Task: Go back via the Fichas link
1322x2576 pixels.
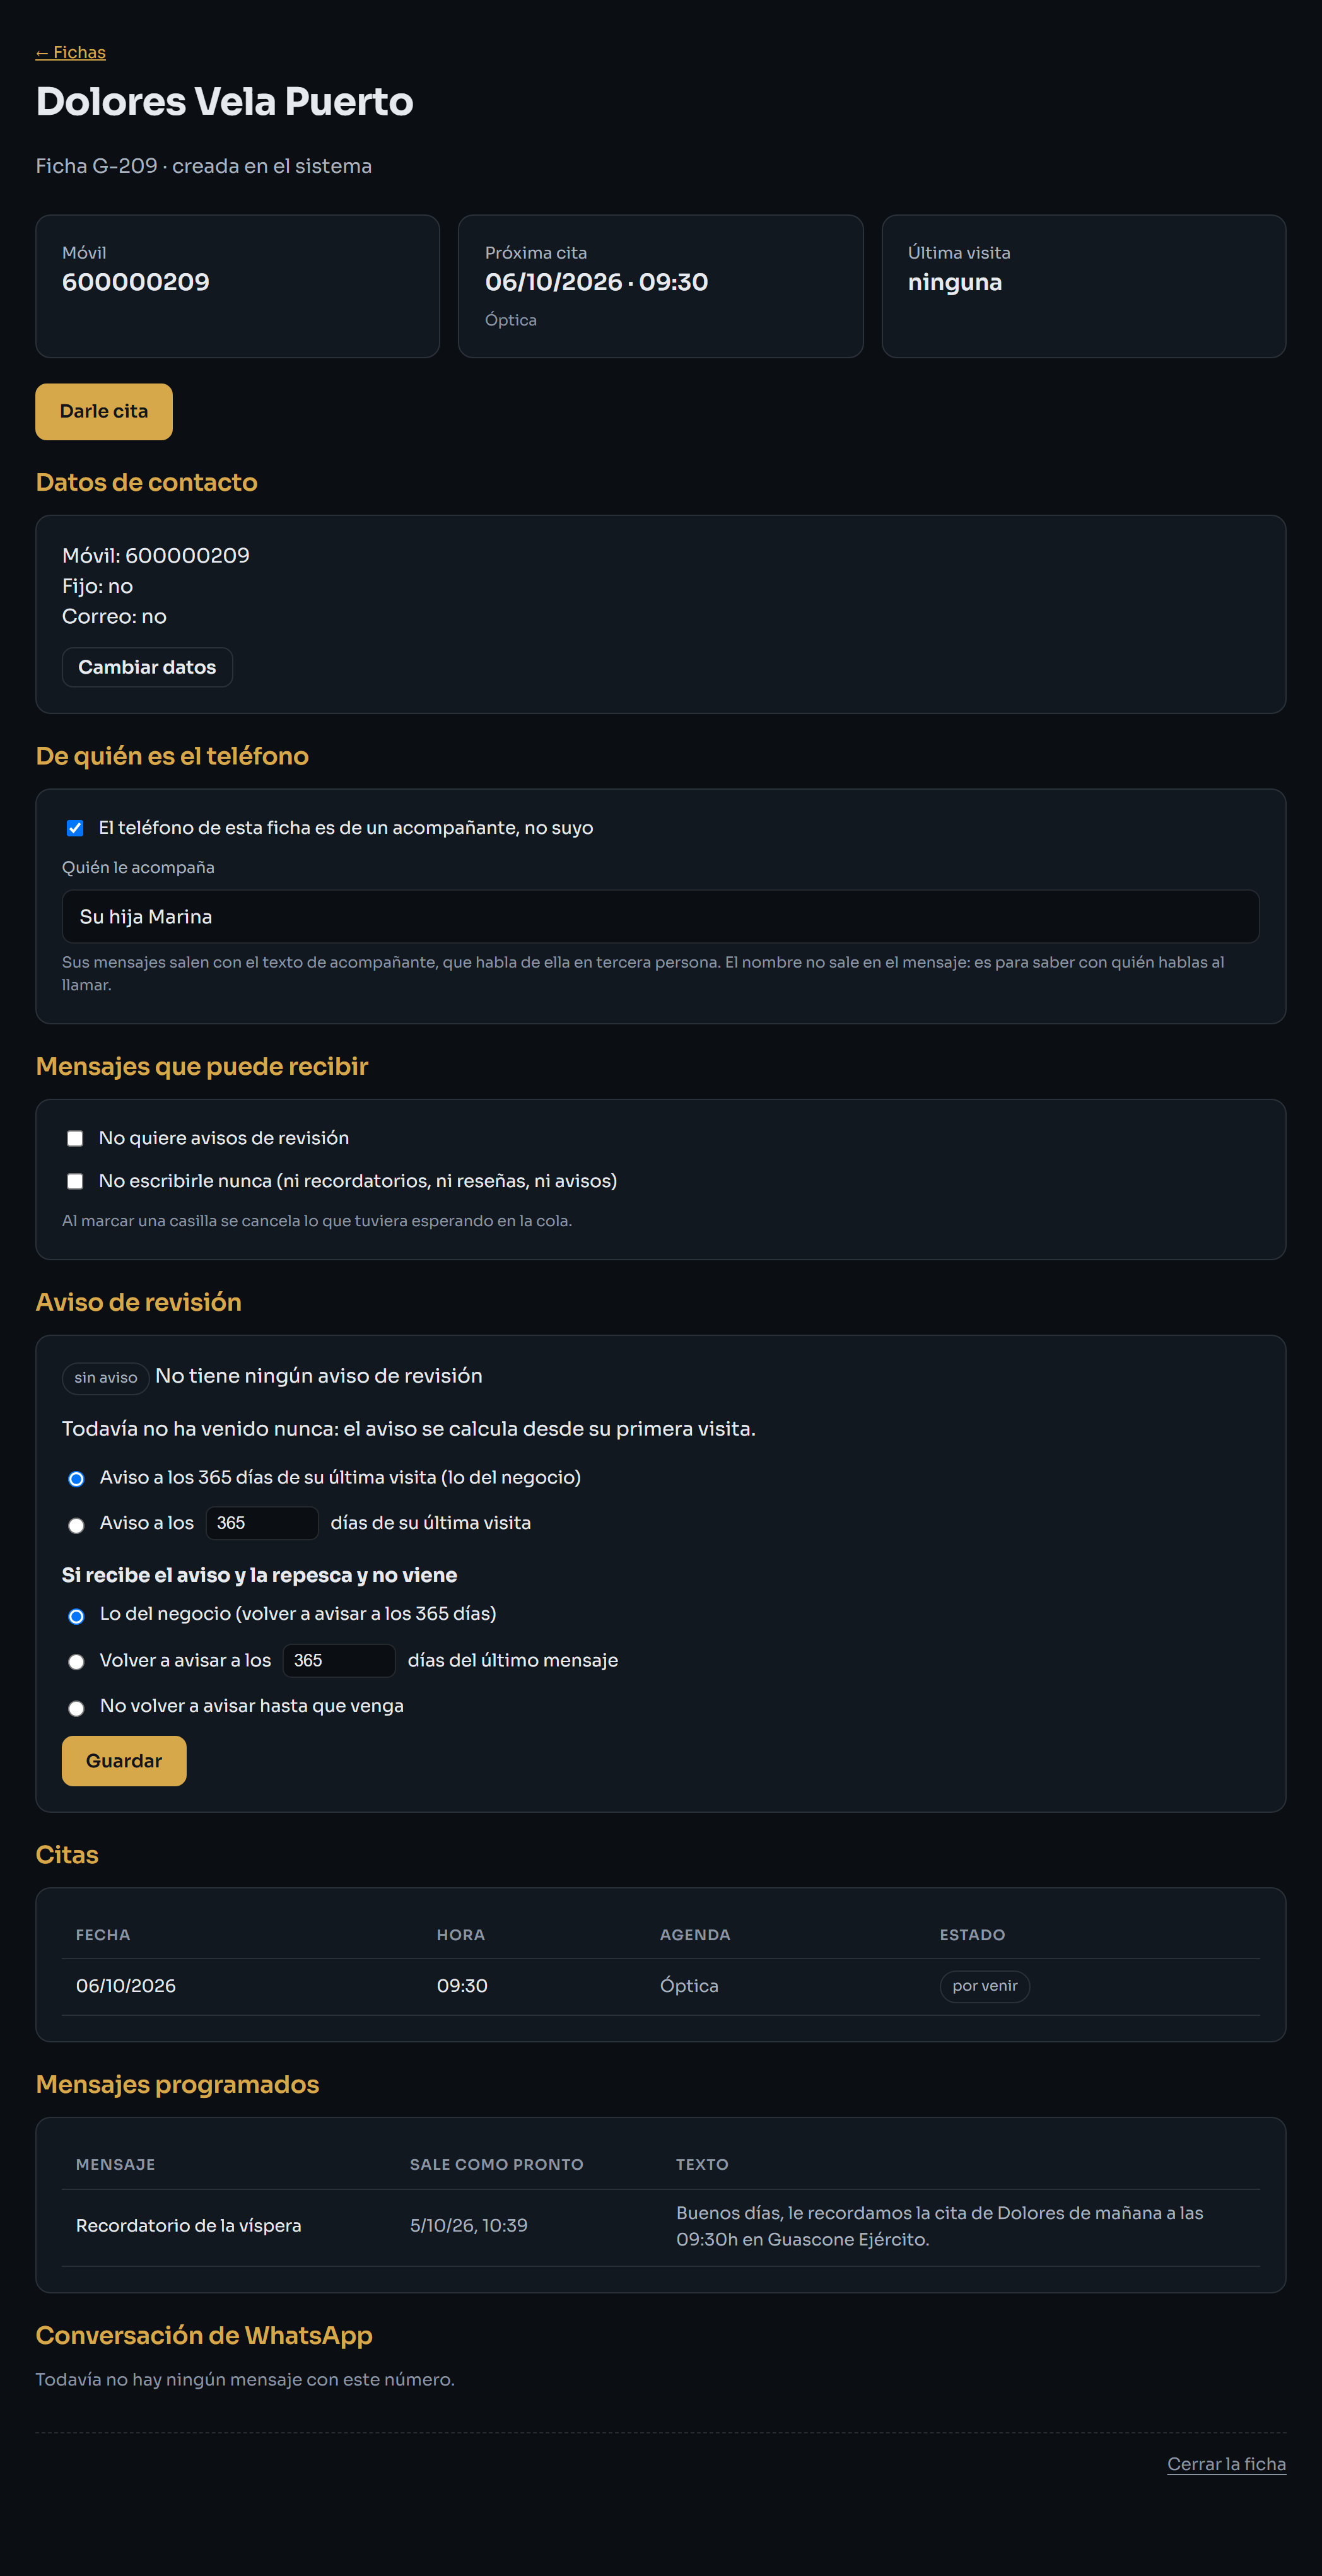Action: (70, 52)
